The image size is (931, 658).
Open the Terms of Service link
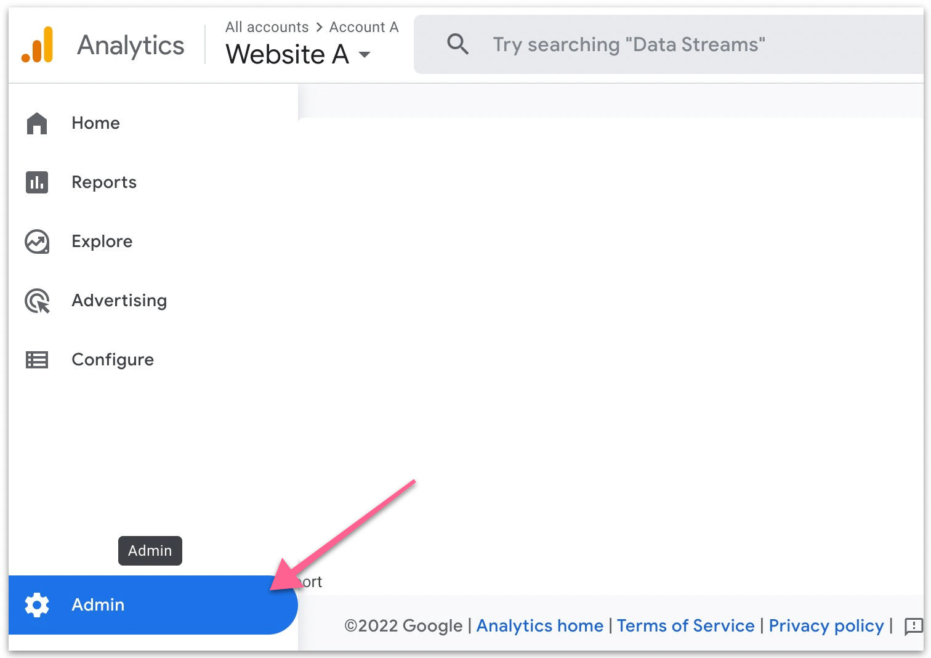(685, 626)
